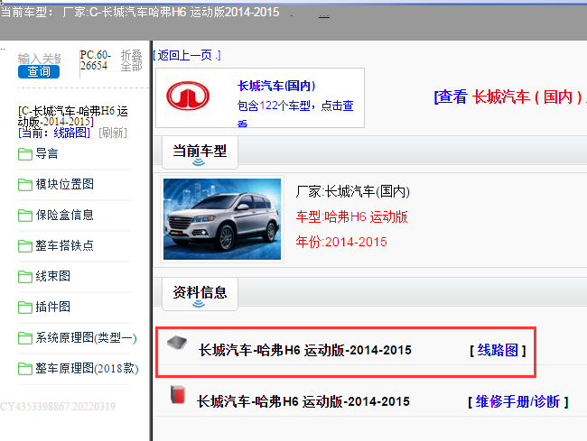The width and height of the screenshot is (587, 441).
Task: Click the Haval H6 car thumbnail
Action: click(x=222, y=219)
